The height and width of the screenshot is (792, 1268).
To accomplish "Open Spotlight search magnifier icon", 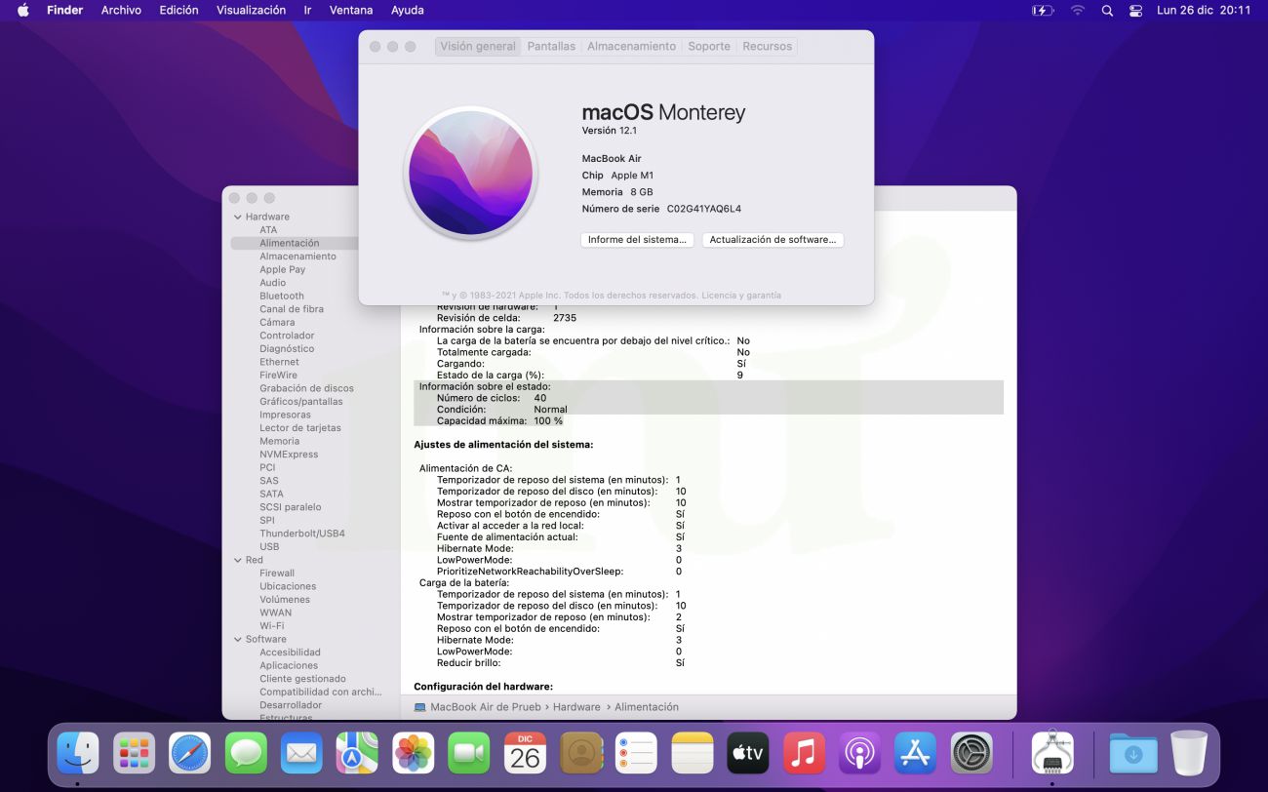I will [x=1107, y=10].
